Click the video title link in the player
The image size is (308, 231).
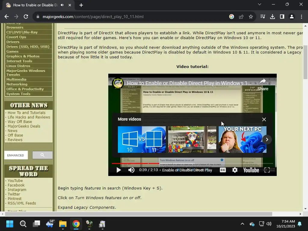(189, 83)
